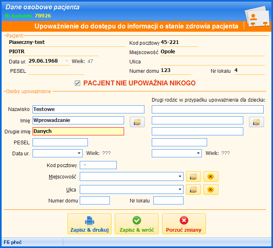Click Porzuć zmiany button
This screenshot has height=248, width=273.
tap(183, 224)
